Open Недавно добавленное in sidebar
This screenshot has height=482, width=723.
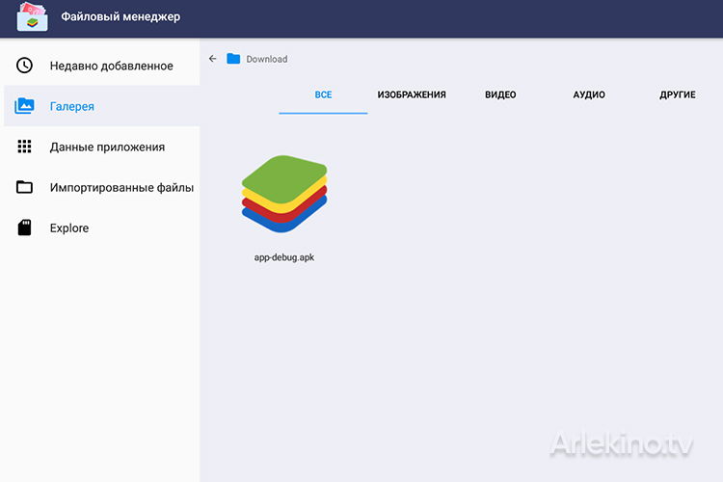coord(101,66)
